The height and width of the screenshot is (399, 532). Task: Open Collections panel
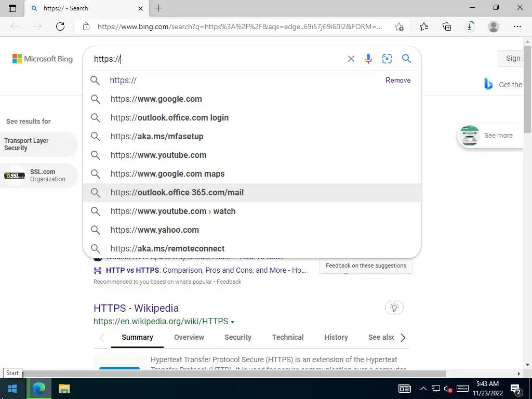click(447, 26)
